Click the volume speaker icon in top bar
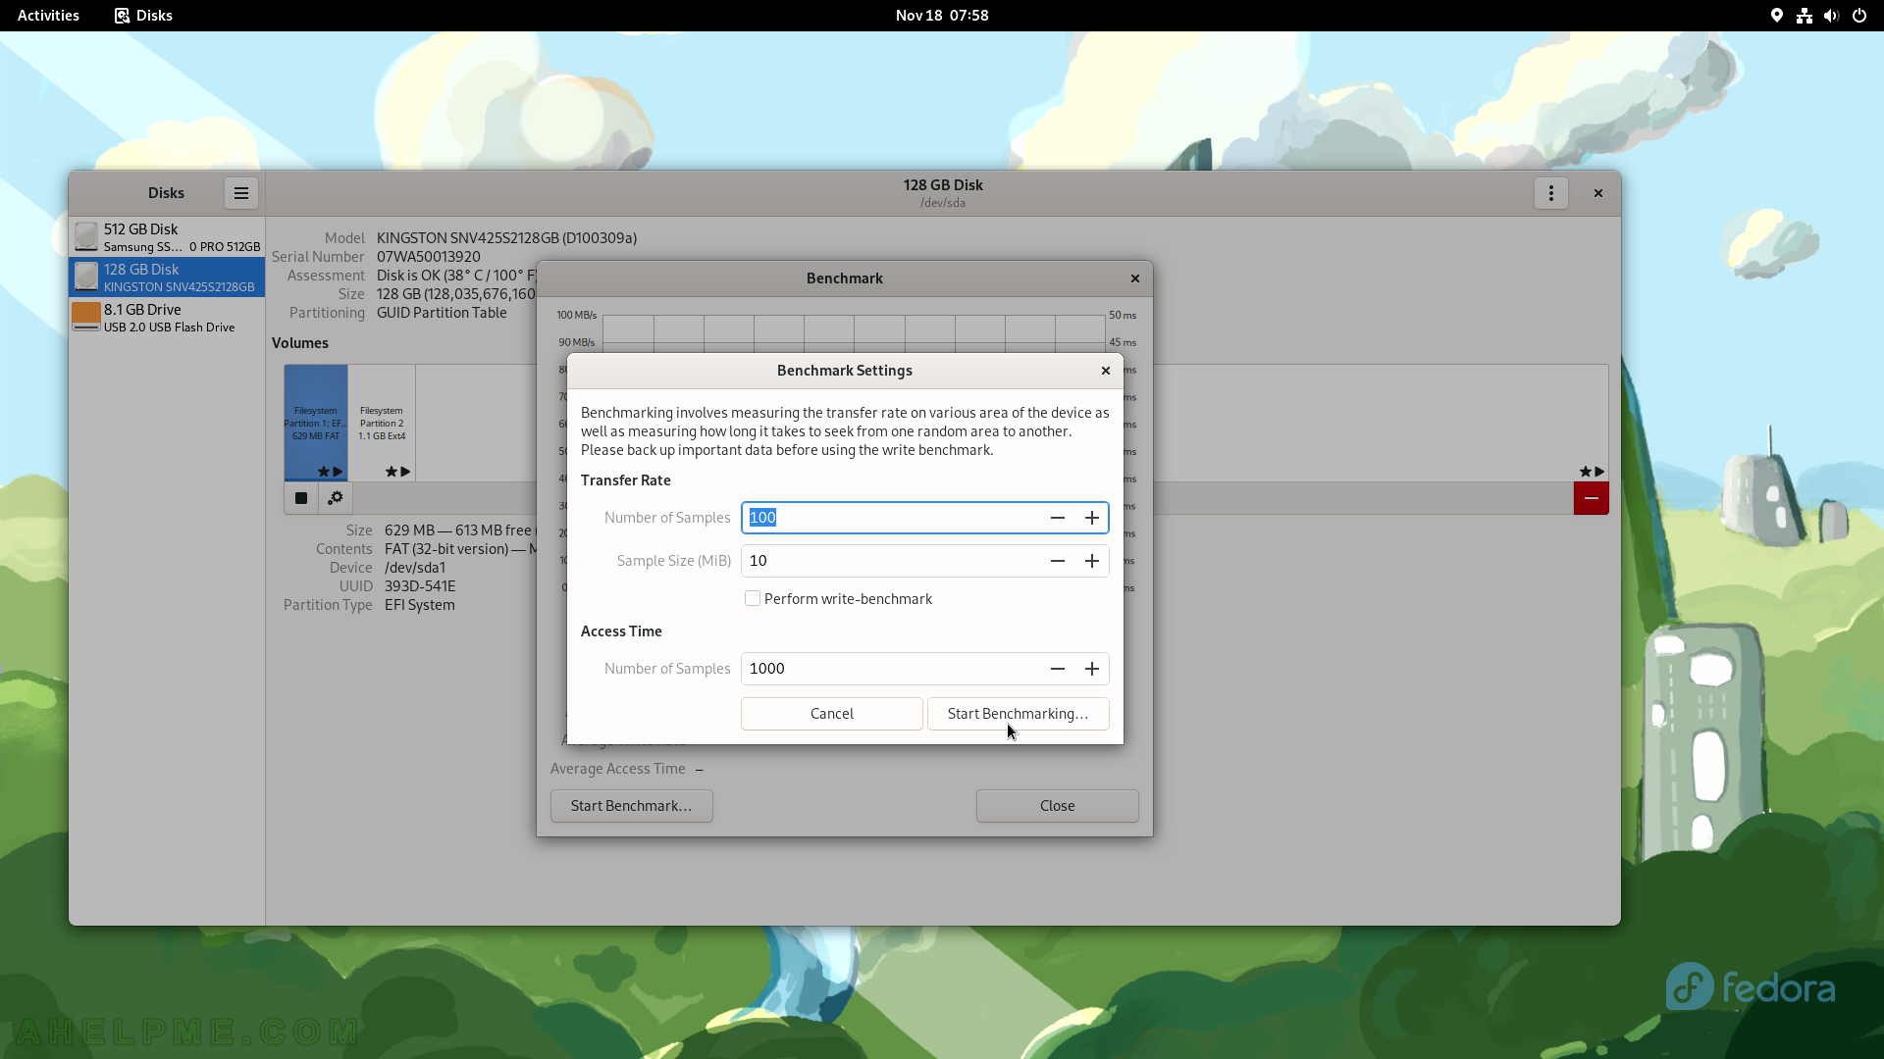This screenshot has width=1884, height=1059. 1831,16
